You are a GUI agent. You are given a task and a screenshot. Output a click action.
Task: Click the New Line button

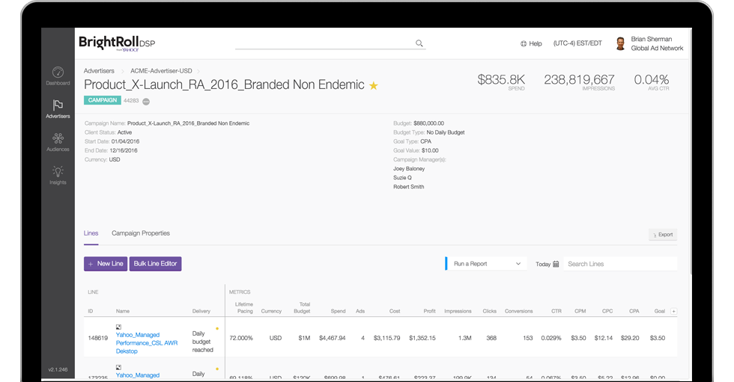pos(106,264)
